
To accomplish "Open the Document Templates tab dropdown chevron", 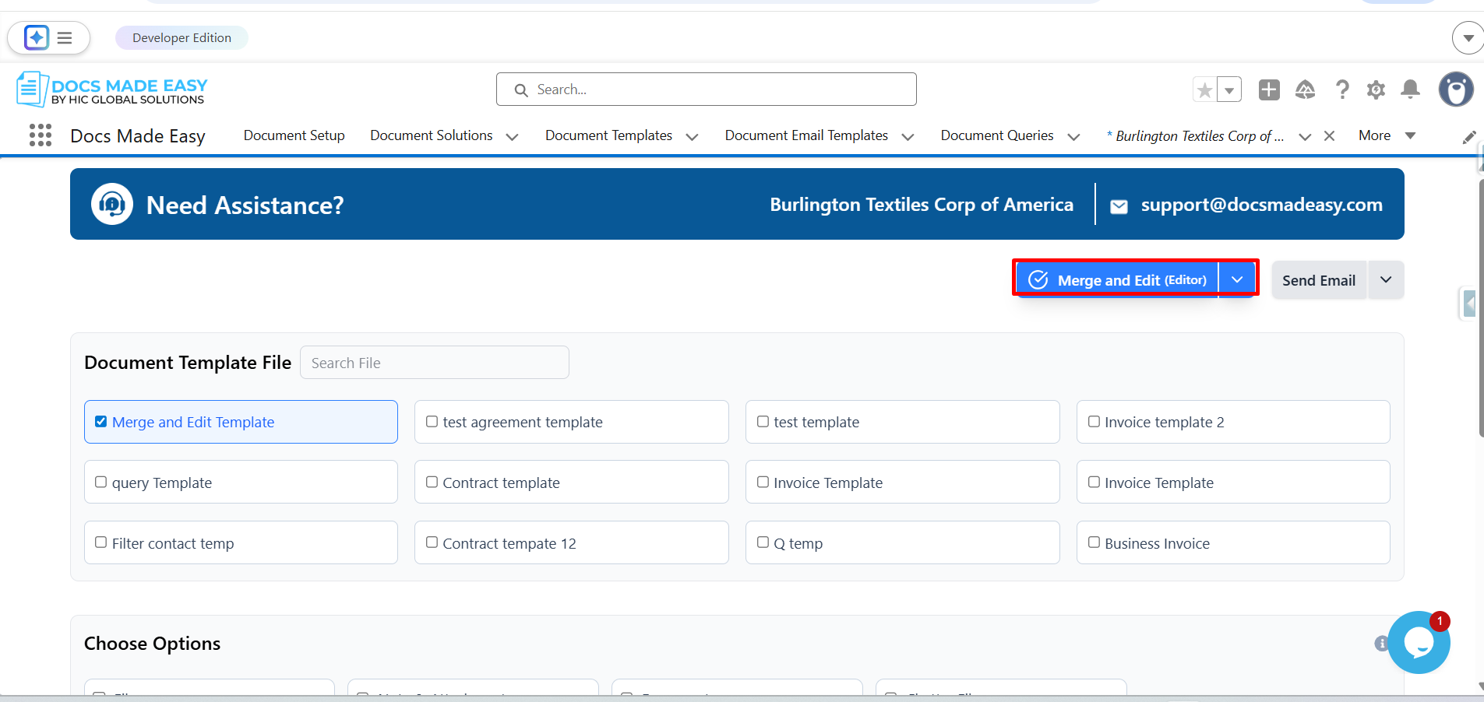I will coord(692,137).
